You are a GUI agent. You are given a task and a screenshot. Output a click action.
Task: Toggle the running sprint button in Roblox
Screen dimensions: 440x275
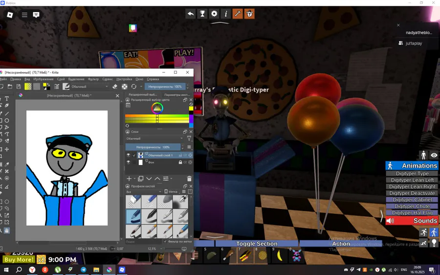423,233
